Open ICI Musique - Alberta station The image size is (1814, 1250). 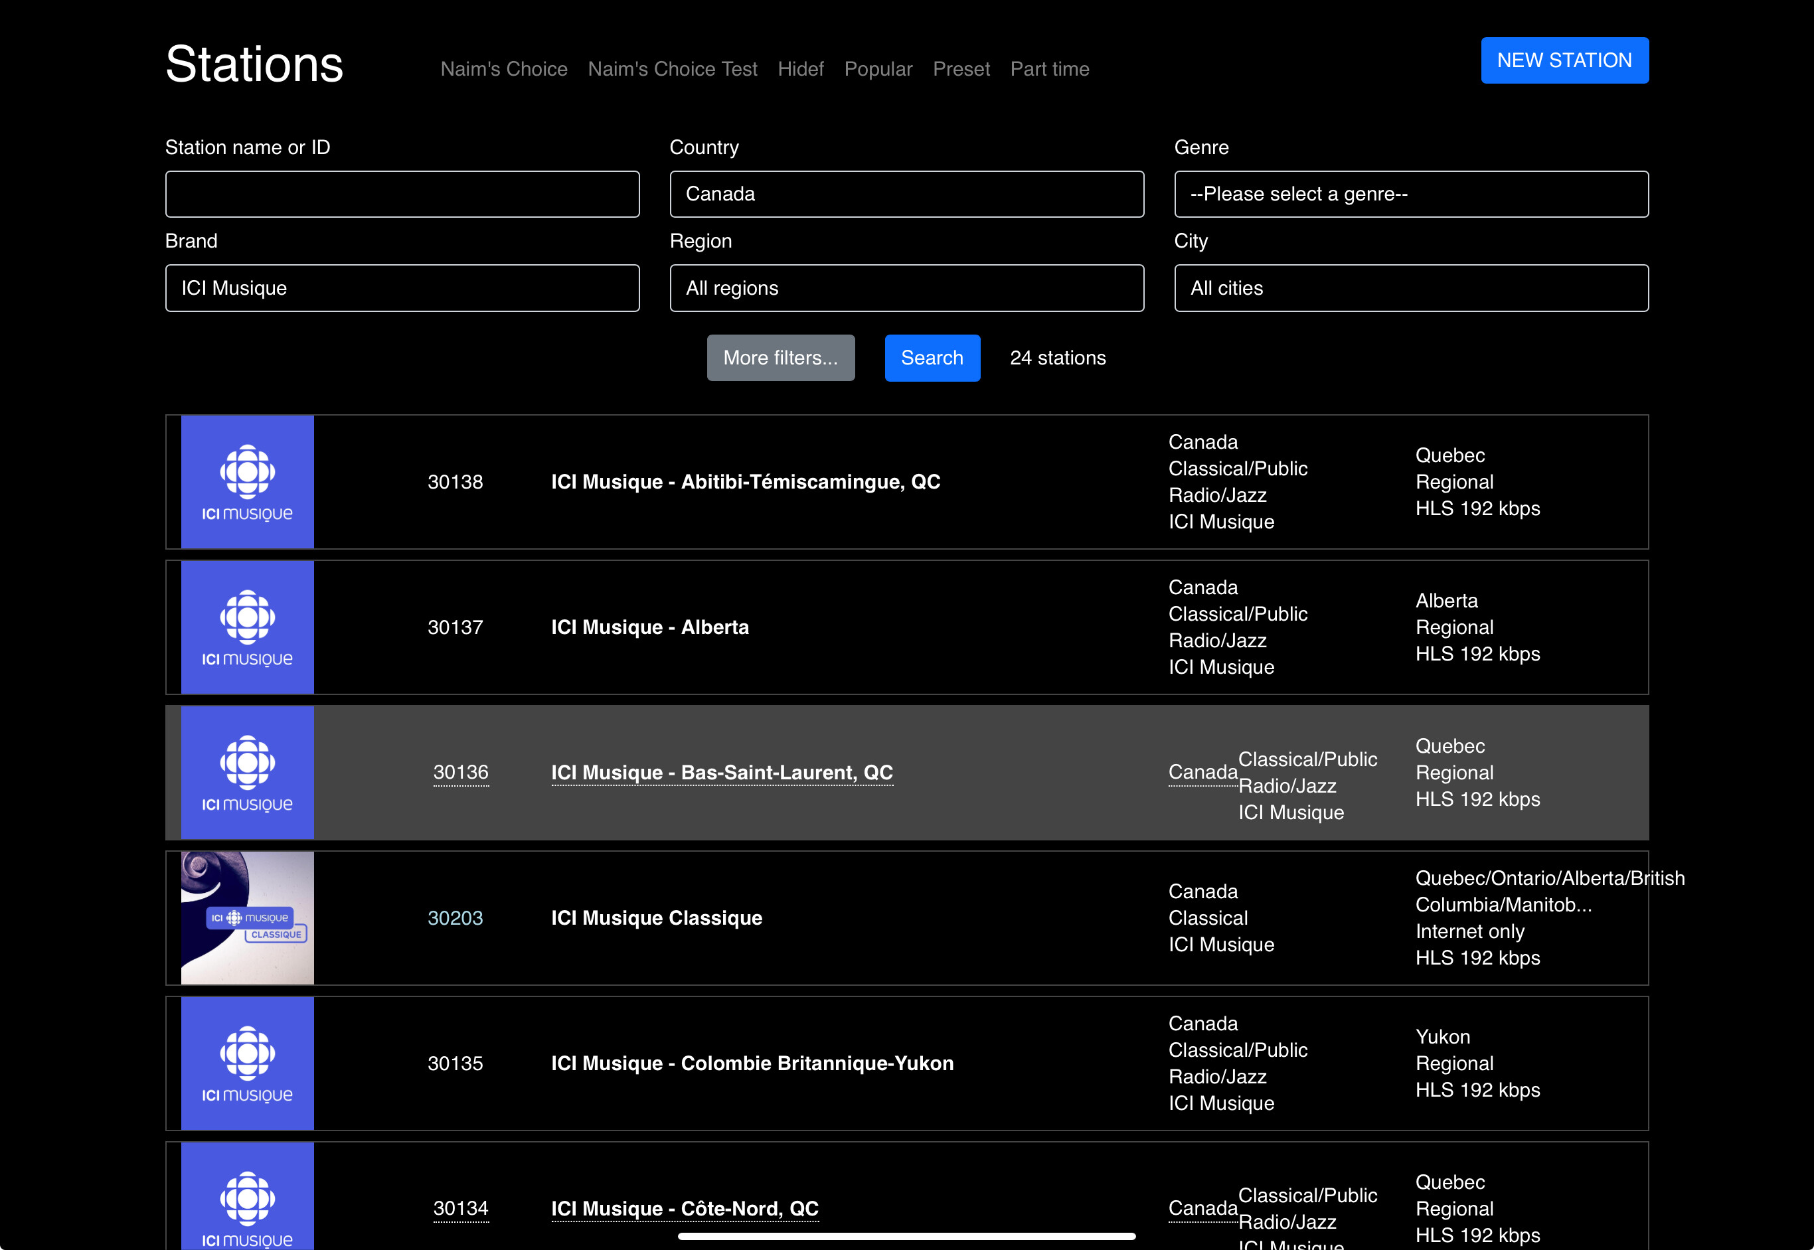650,627
